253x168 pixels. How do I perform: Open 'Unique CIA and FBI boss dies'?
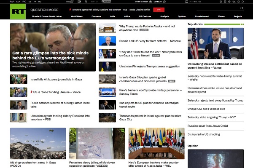pyautogui.click(x=206, y=109)
